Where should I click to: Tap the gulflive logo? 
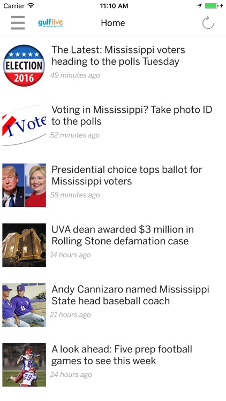click(x=50, y=23)
